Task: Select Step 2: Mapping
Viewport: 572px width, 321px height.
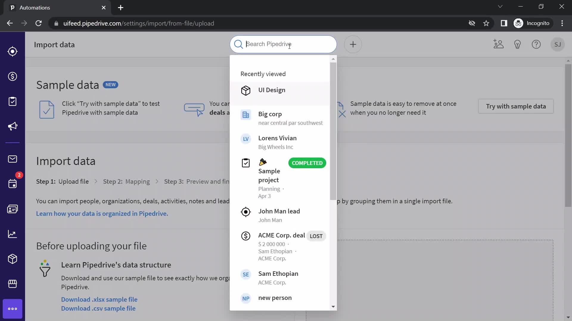Action: tap(126, 182)
